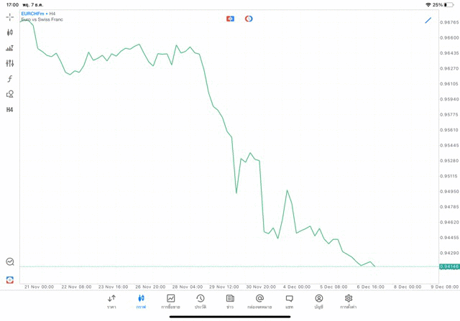This screenshot has height=321, width=460.
Task: Open the ข่าว (news) tab
Action: [x=230, y=302]
